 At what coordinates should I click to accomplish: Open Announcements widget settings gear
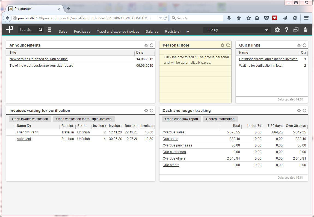[x=146, y=45]
